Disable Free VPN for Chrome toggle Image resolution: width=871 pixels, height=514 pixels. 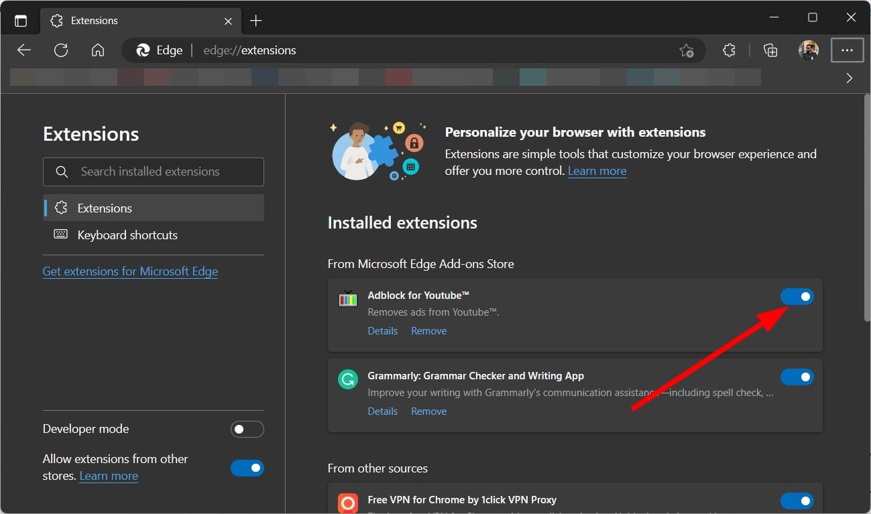point(797,500)
